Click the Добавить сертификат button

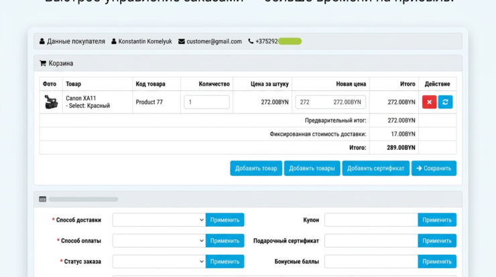376,169
